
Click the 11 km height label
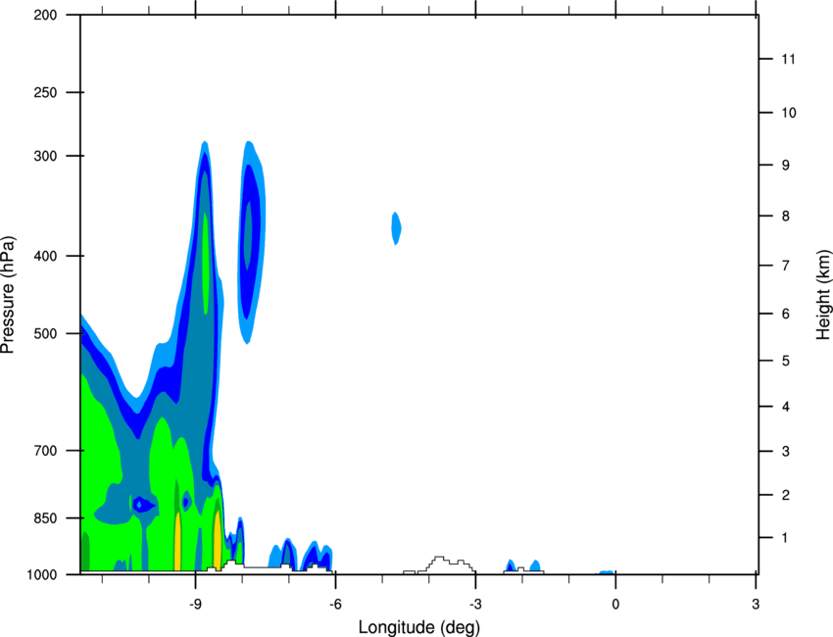pyautogui.click(x=788, y=59)
